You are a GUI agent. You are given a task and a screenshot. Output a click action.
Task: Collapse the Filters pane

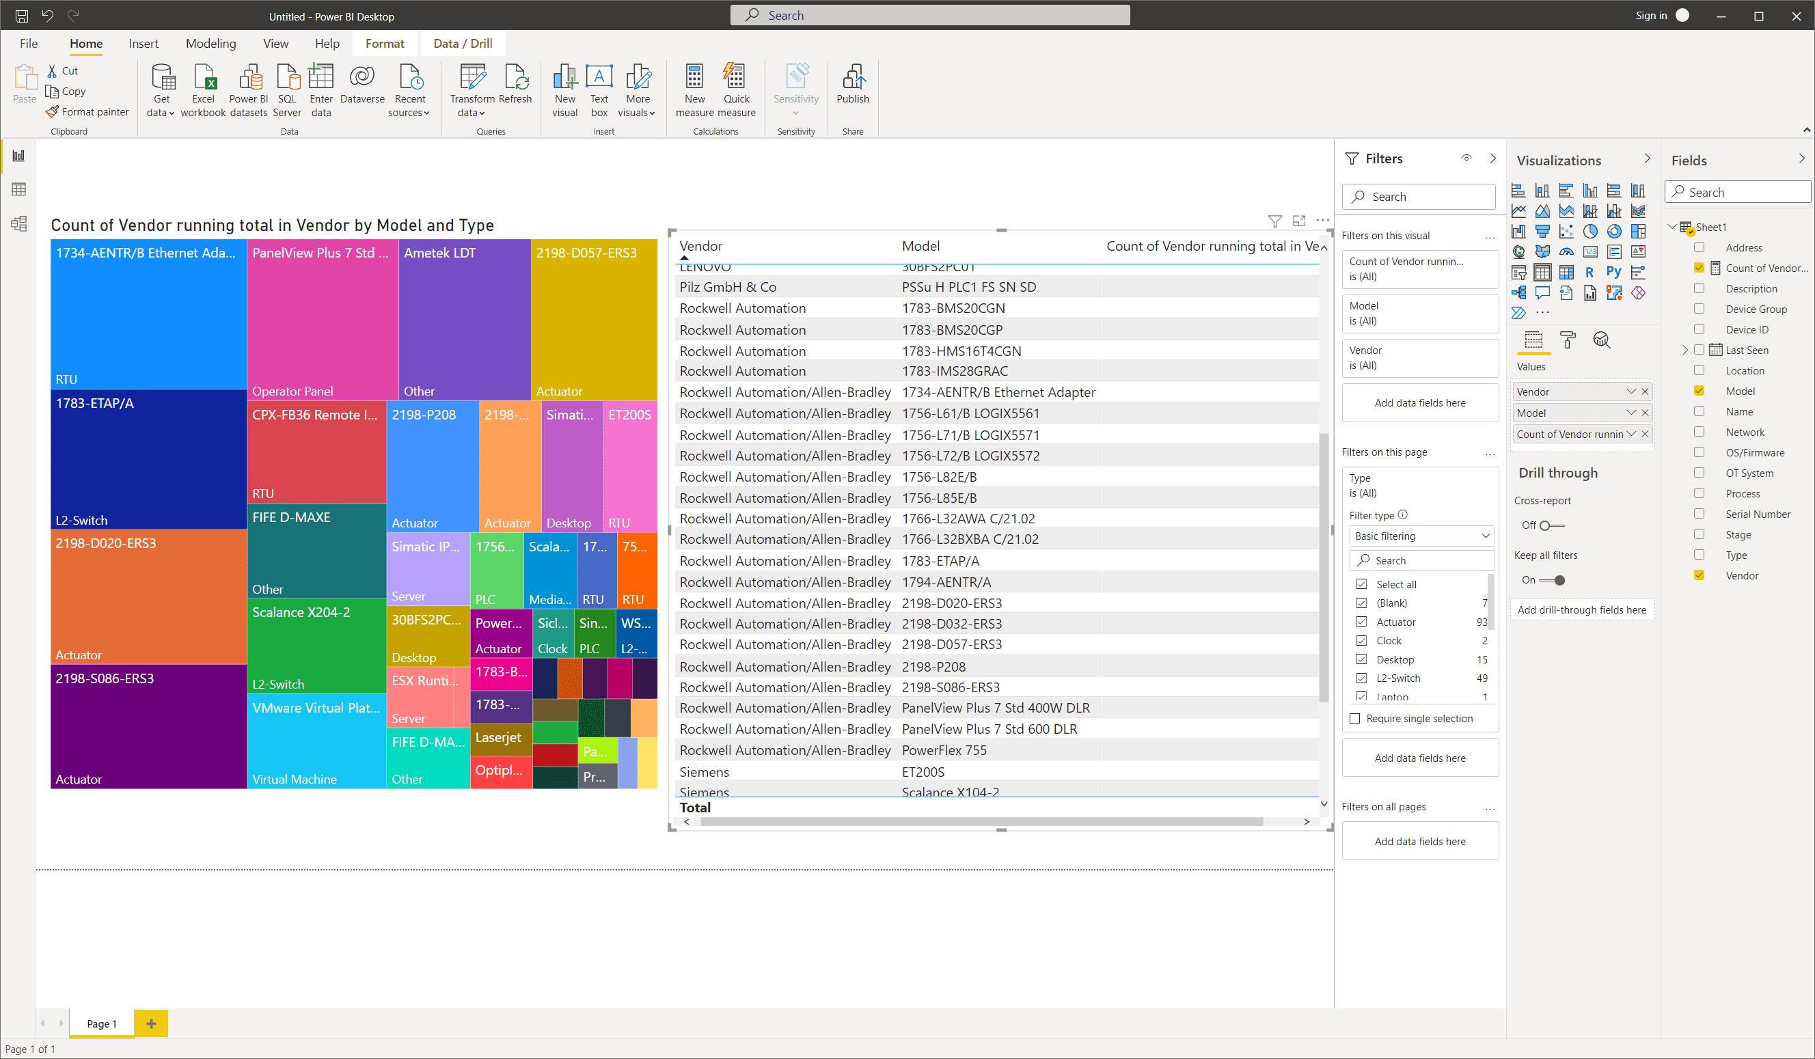(x=1492, y=159)
